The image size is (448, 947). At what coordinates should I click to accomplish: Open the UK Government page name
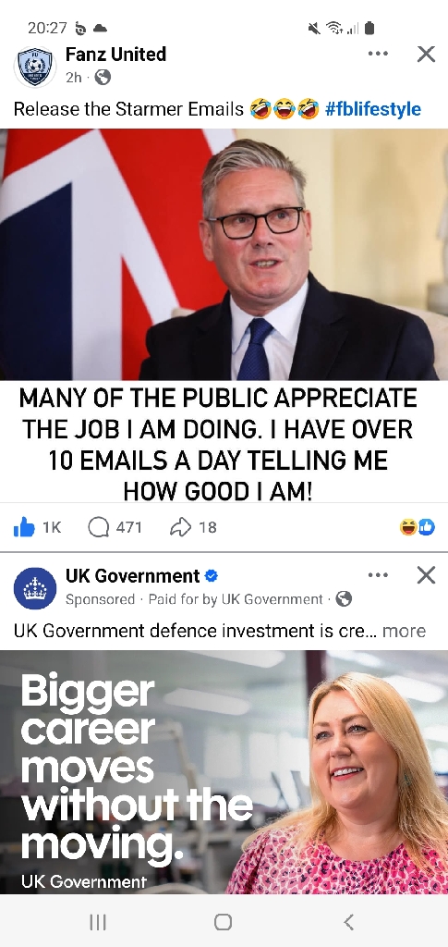133,576
